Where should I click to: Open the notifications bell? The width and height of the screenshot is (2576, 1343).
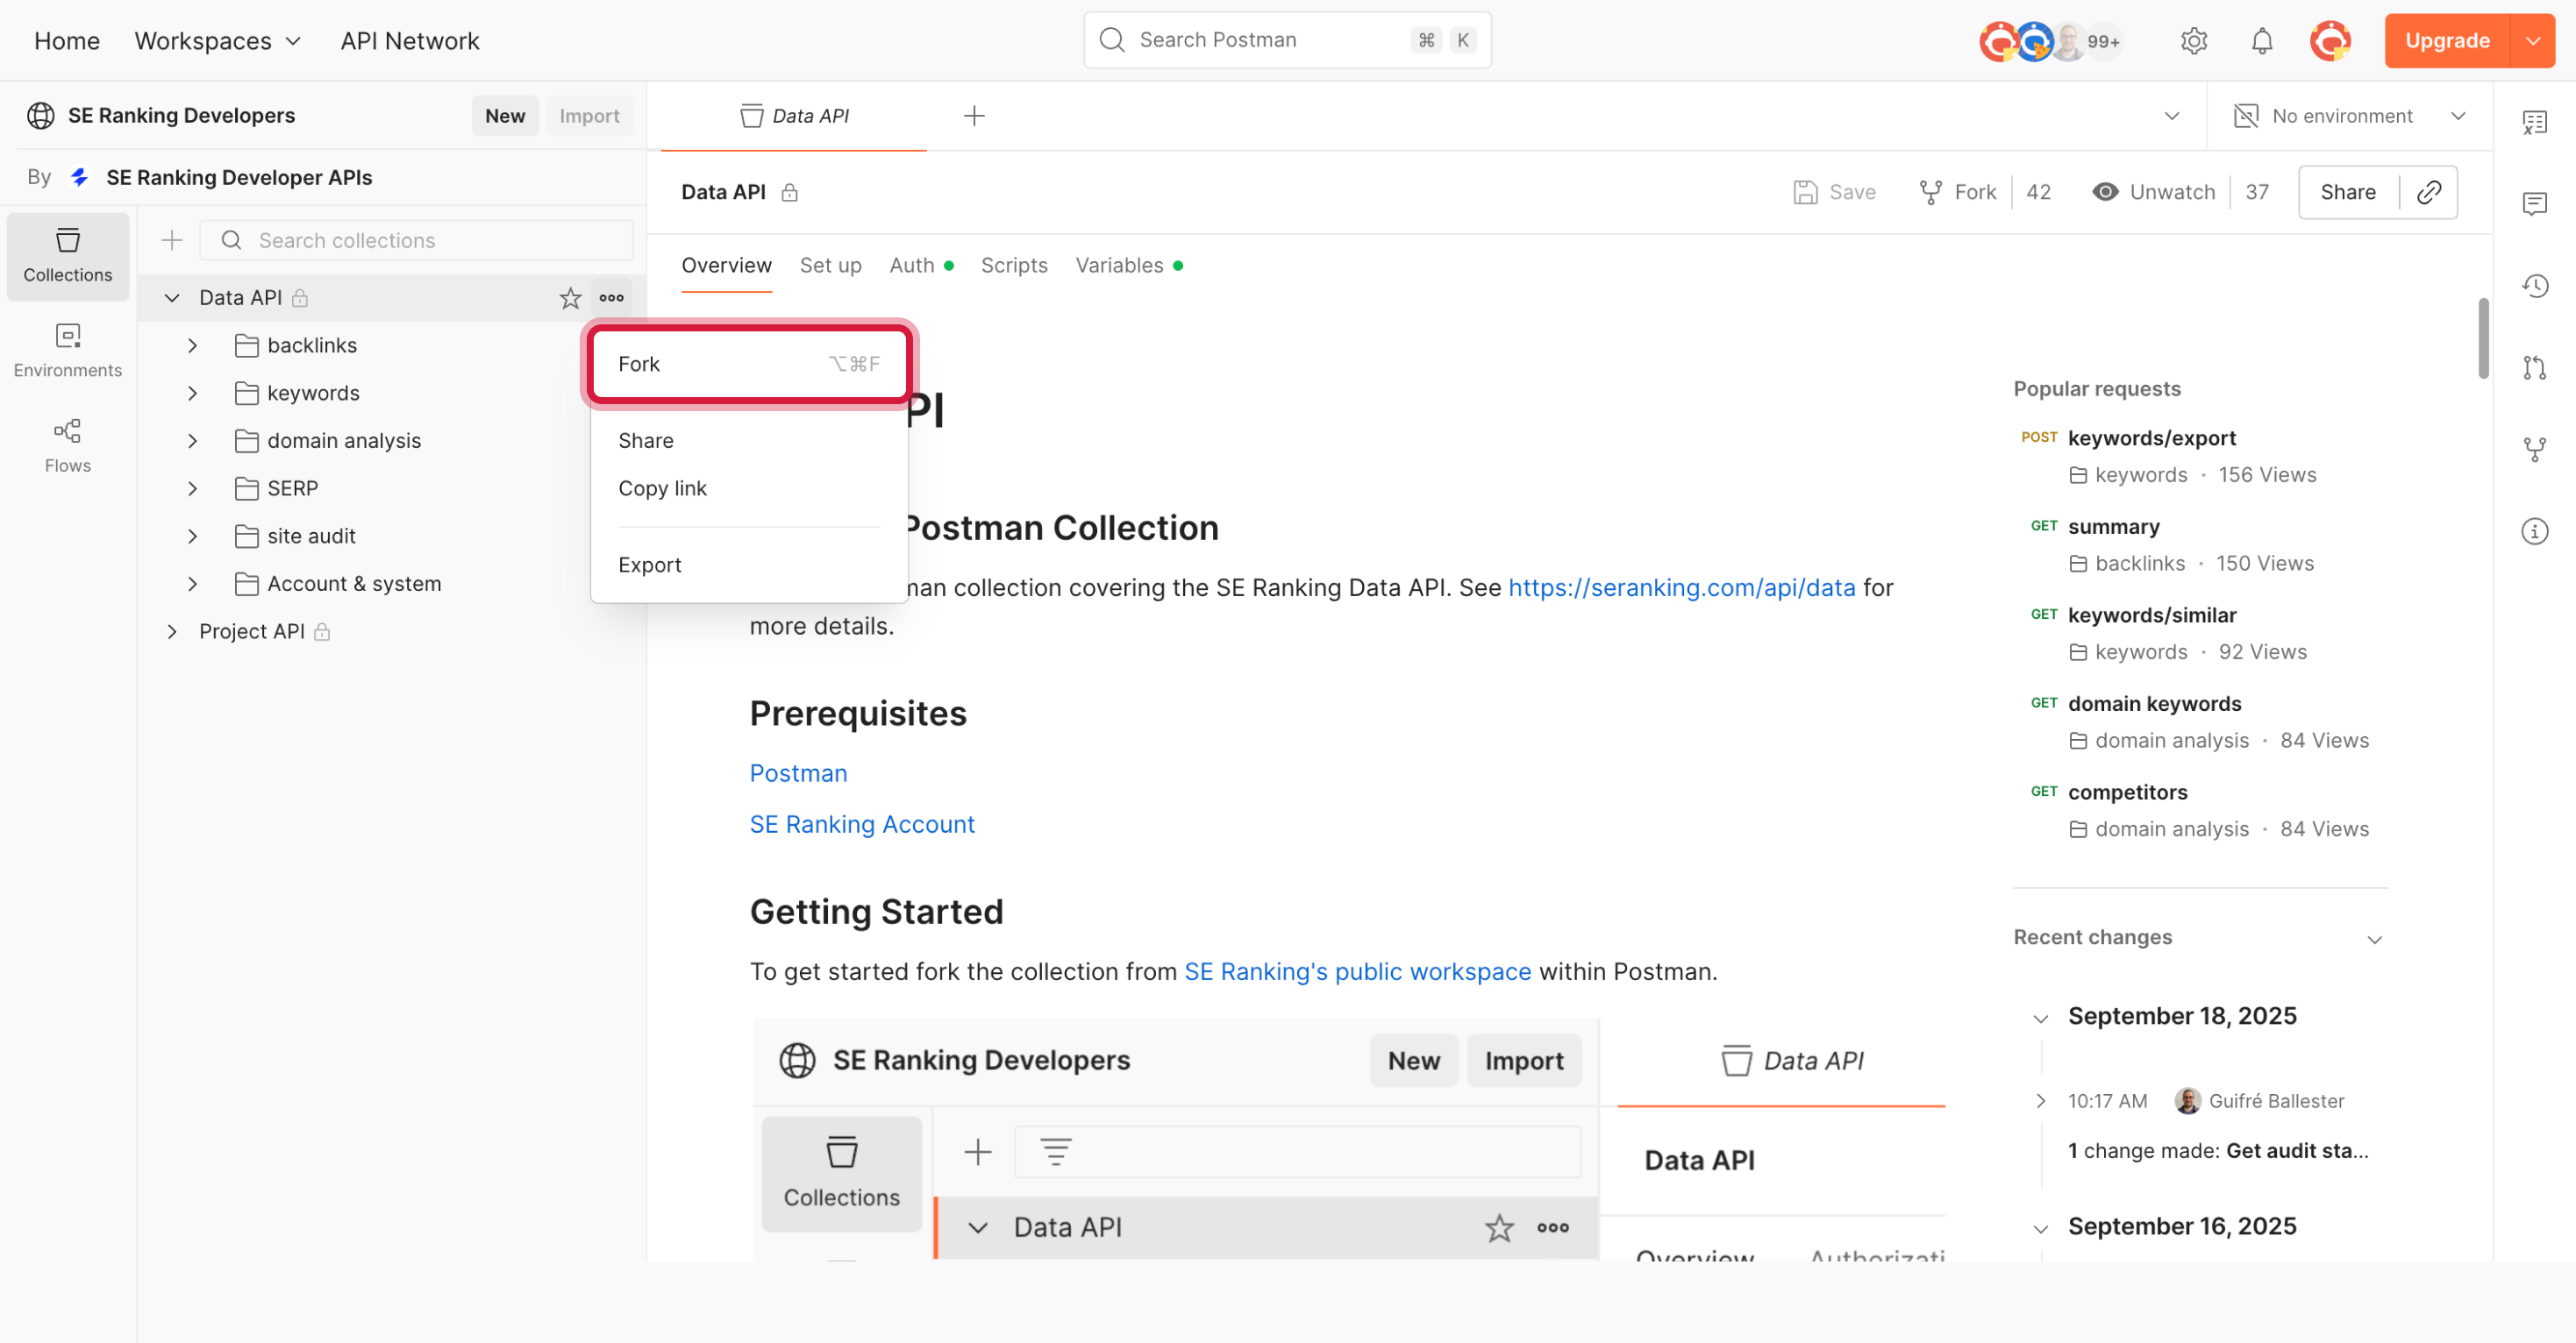coord(2261,41)
